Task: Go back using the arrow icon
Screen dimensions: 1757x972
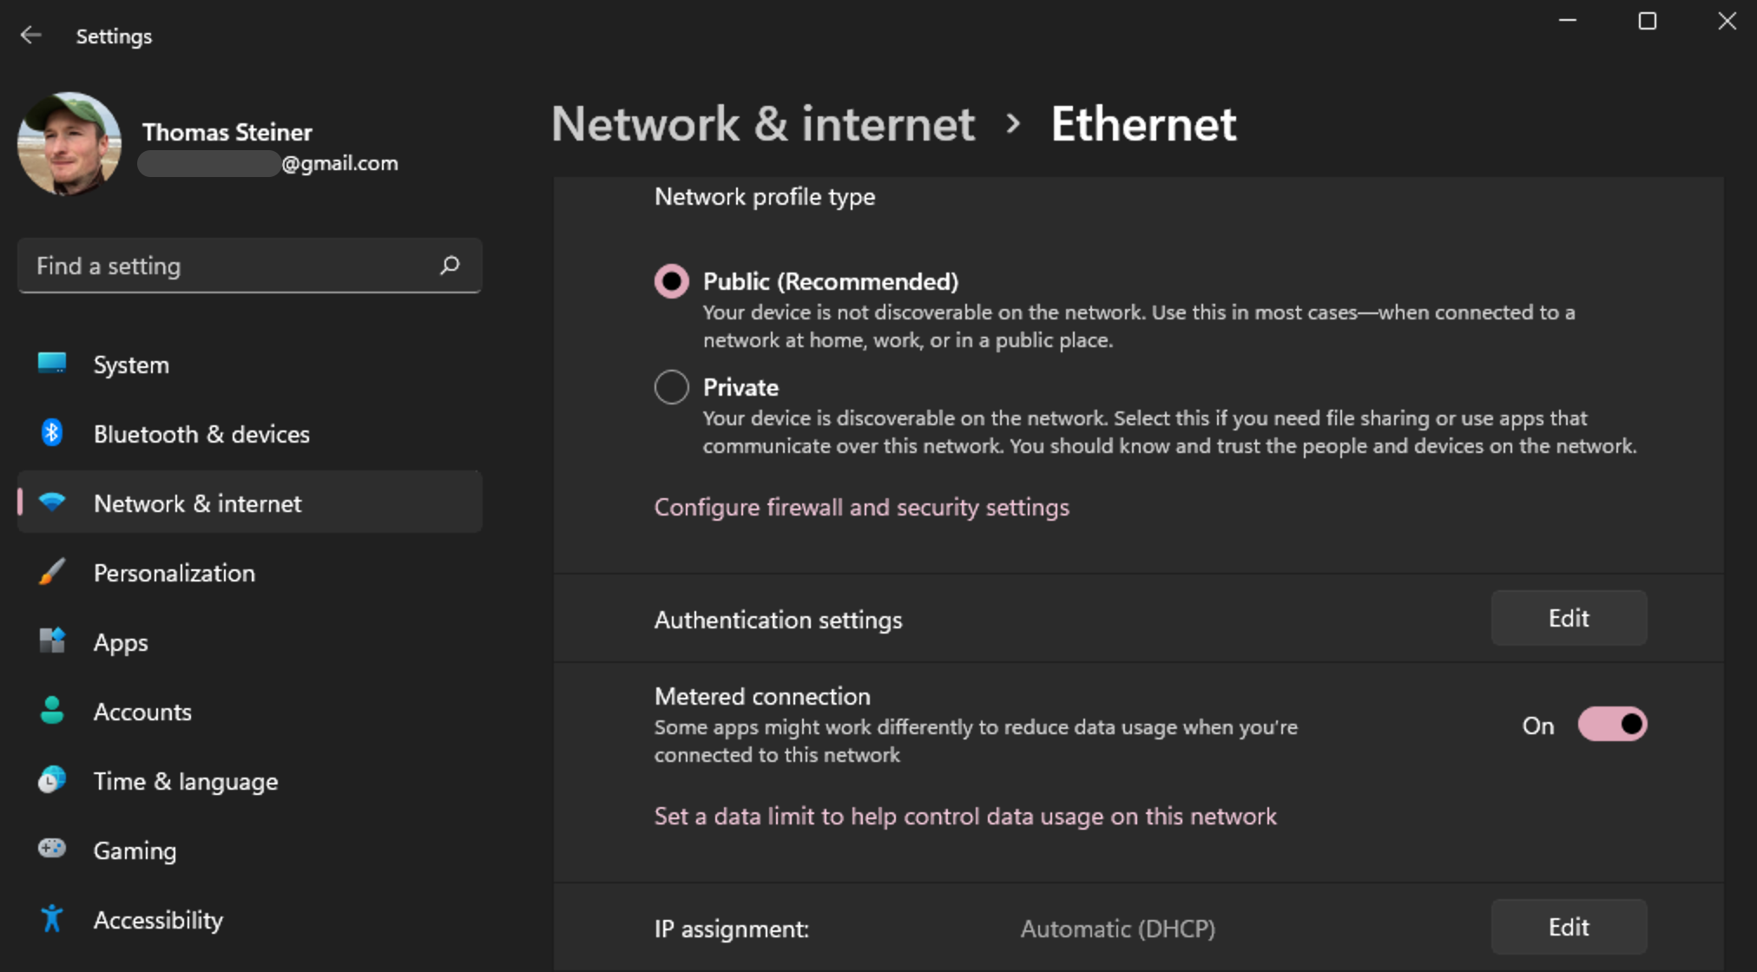Action: (31, 36)
